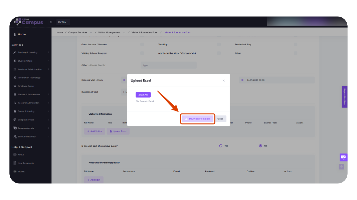
Task: Click the Employee Center briefcase icon
Action: 15,86
